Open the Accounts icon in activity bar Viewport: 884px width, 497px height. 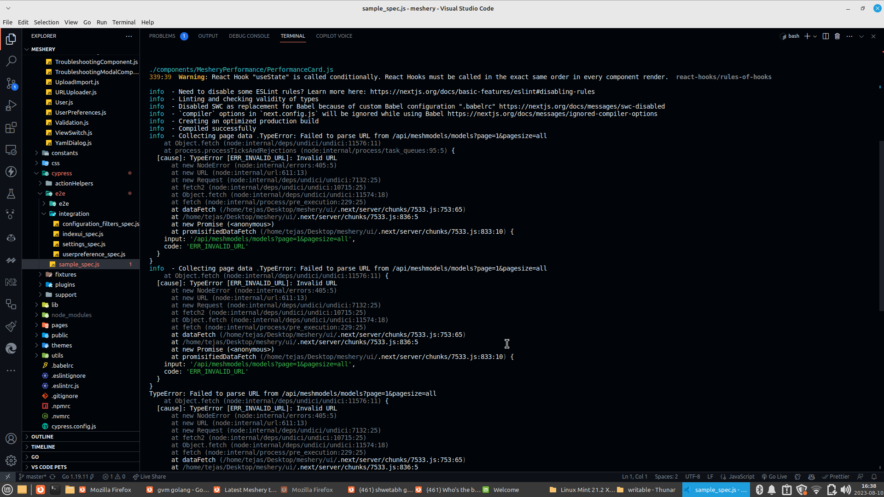(11, 439)
